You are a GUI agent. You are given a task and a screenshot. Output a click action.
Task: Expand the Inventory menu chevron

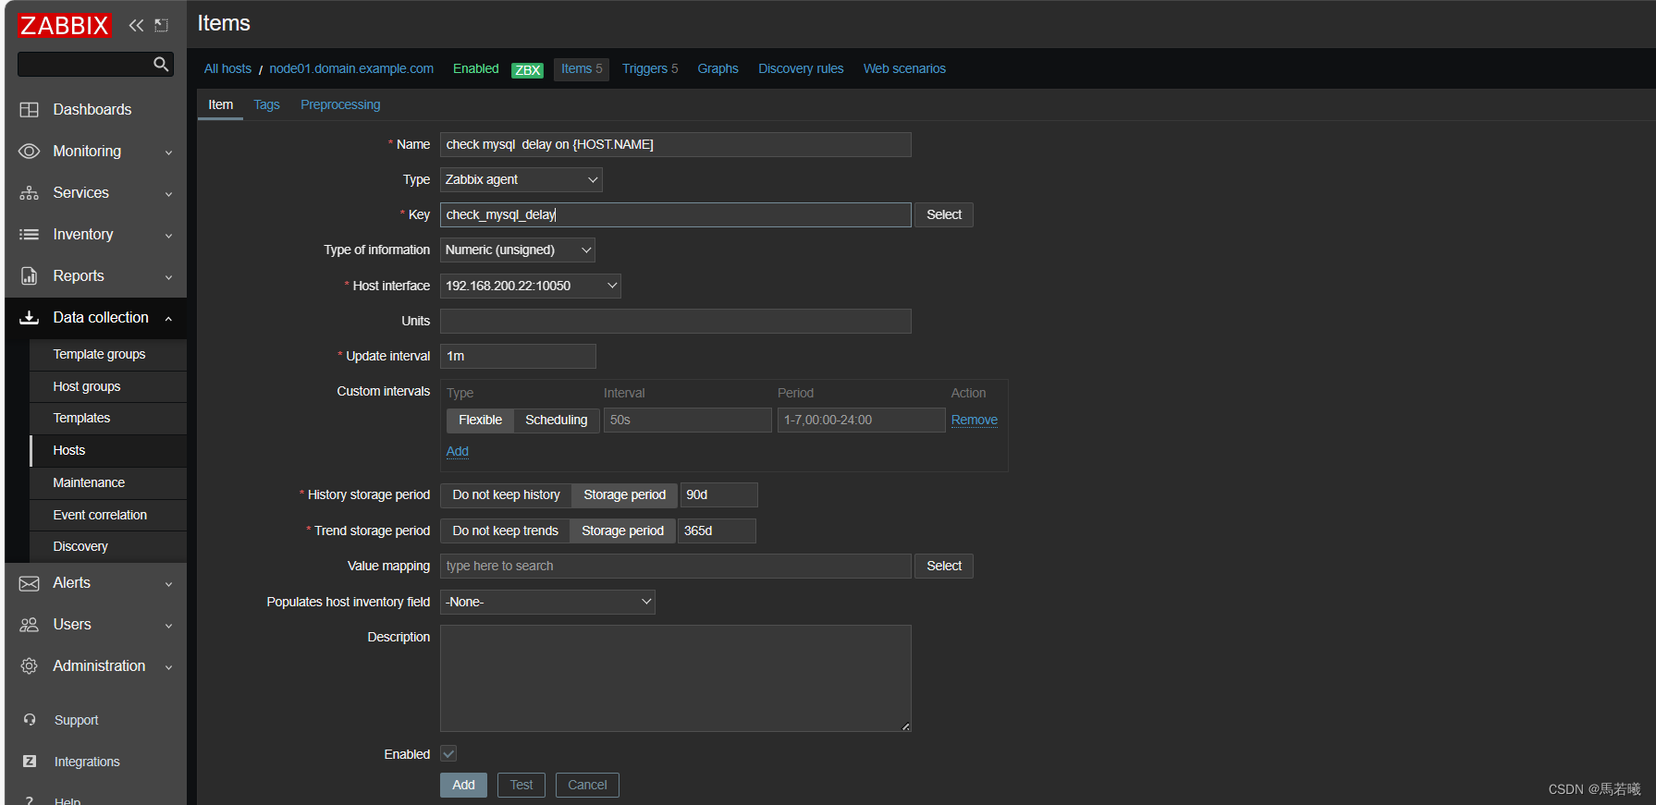click(x=168, y=236)
